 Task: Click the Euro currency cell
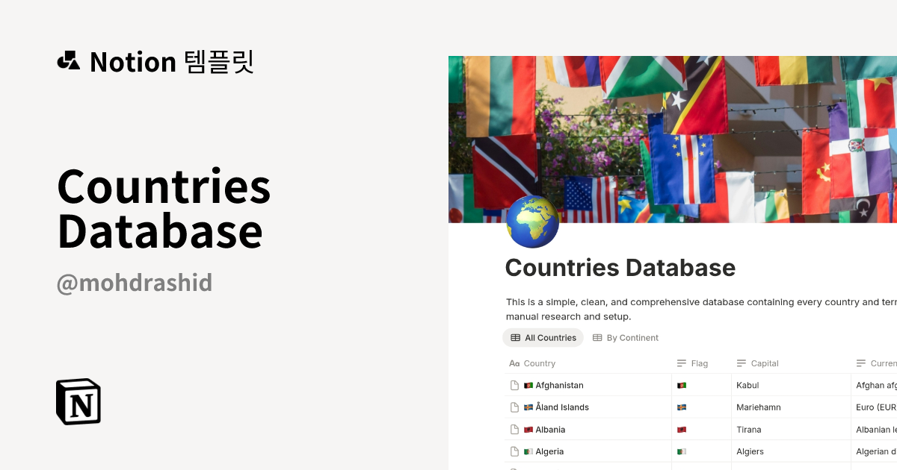click(874, 407)
